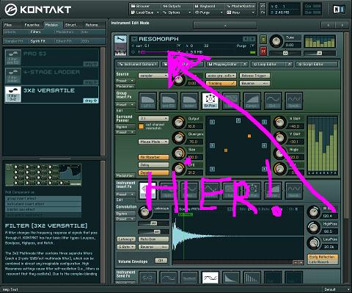
Task: Open the Purge dropdown in top toolbar
Action: pyautogui.click(x=208, y=12)
